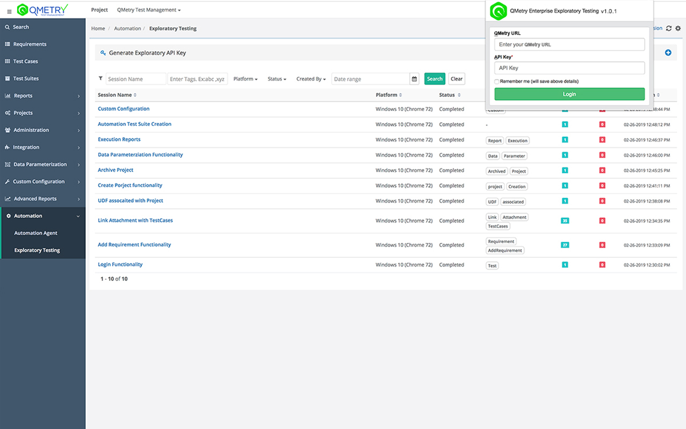
Task: Focus the QMetry URL field
Action: 569,45
